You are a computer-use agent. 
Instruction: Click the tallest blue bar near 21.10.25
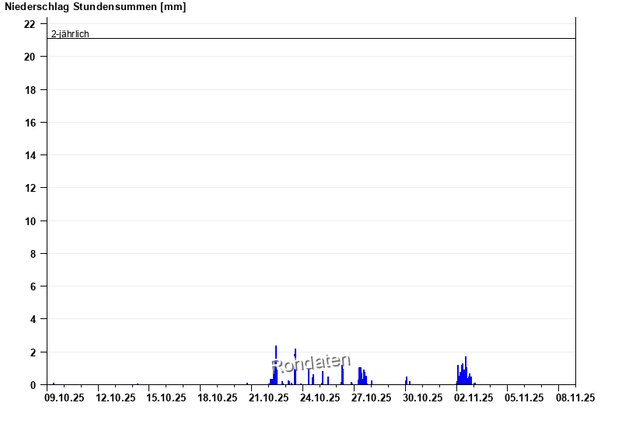[x=276, y=365]
